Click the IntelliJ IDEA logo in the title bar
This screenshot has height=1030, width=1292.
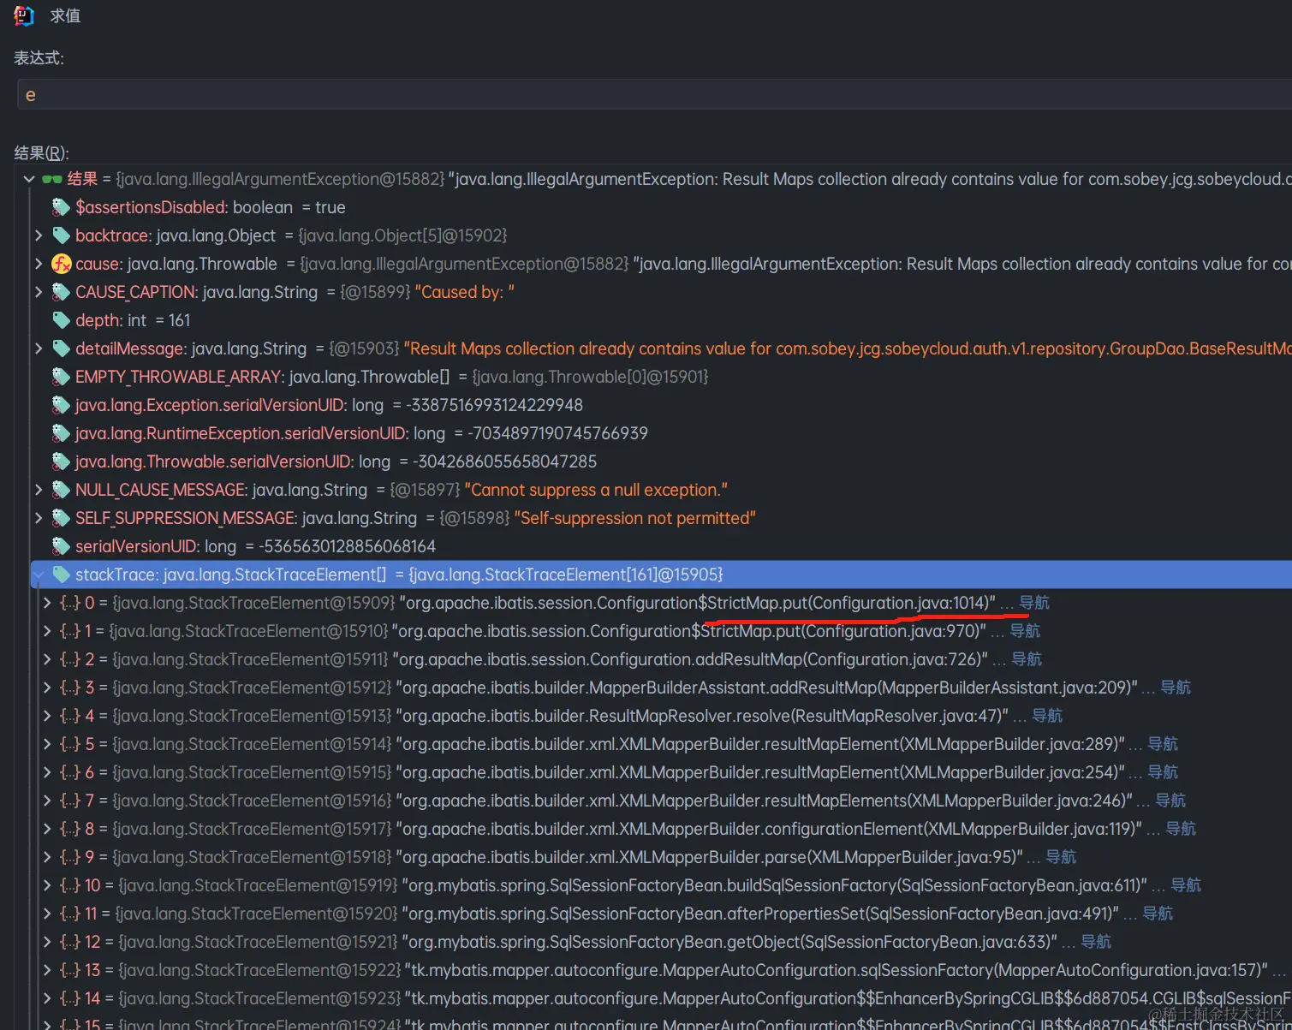point(24,15)
